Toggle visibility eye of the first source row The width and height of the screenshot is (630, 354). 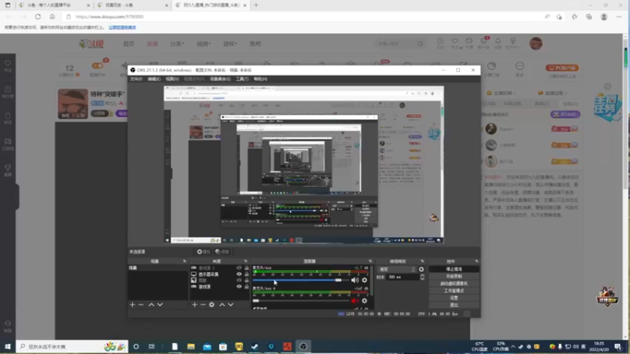(239, 267)
